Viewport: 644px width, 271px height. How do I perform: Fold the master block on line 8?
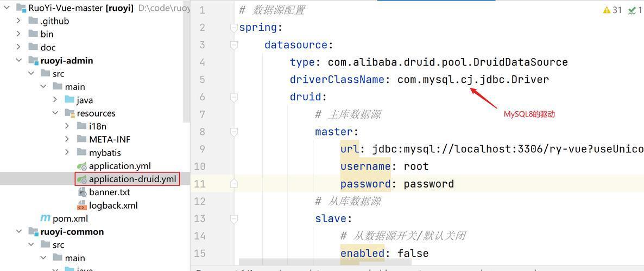(233, 132)
